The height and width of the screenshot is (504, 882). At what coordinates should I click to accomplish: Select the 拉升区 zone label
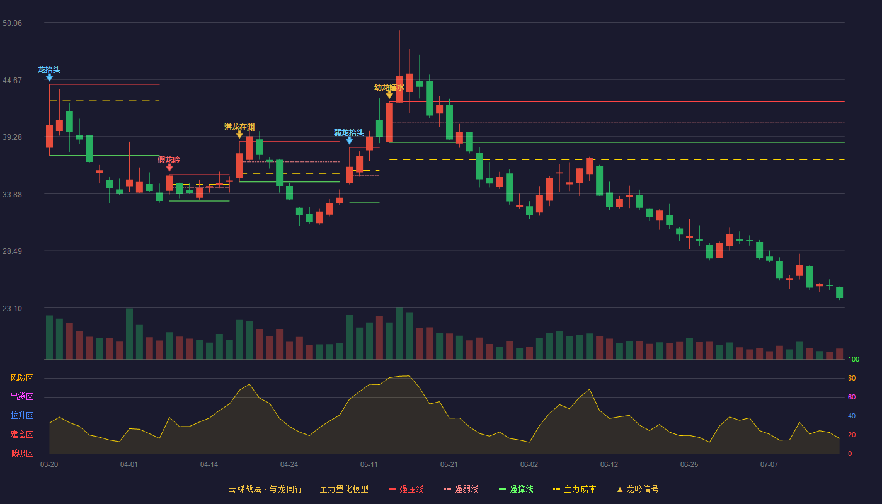21,416
